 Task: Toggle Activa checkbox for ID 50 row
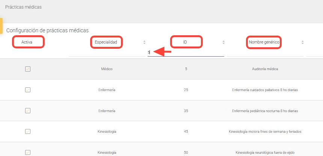click(27, 152)
